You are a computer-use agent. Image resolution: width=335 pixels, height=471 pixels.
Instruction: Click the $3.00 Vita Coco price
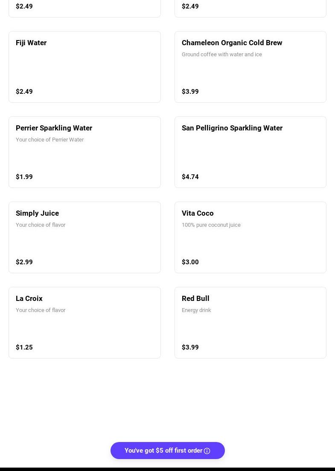[190, 262]
